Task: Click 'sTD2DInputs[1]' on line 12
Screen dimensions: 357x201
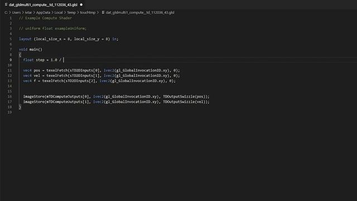Action: 84,76
